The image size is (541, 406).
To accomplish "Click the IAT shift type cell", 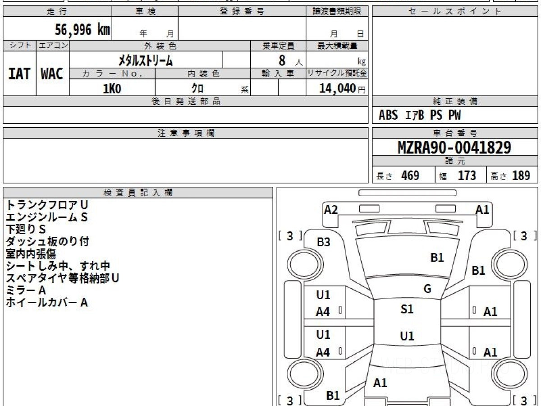I will 19,74.
